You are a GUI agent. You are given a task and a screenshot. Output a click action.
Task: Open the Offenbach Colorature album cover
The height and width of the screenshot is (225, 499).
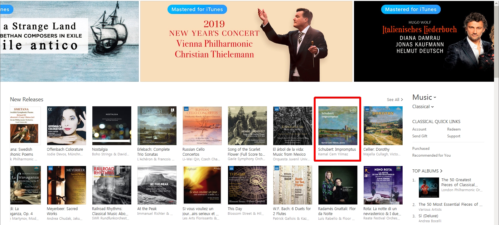[x=66, y=126]
